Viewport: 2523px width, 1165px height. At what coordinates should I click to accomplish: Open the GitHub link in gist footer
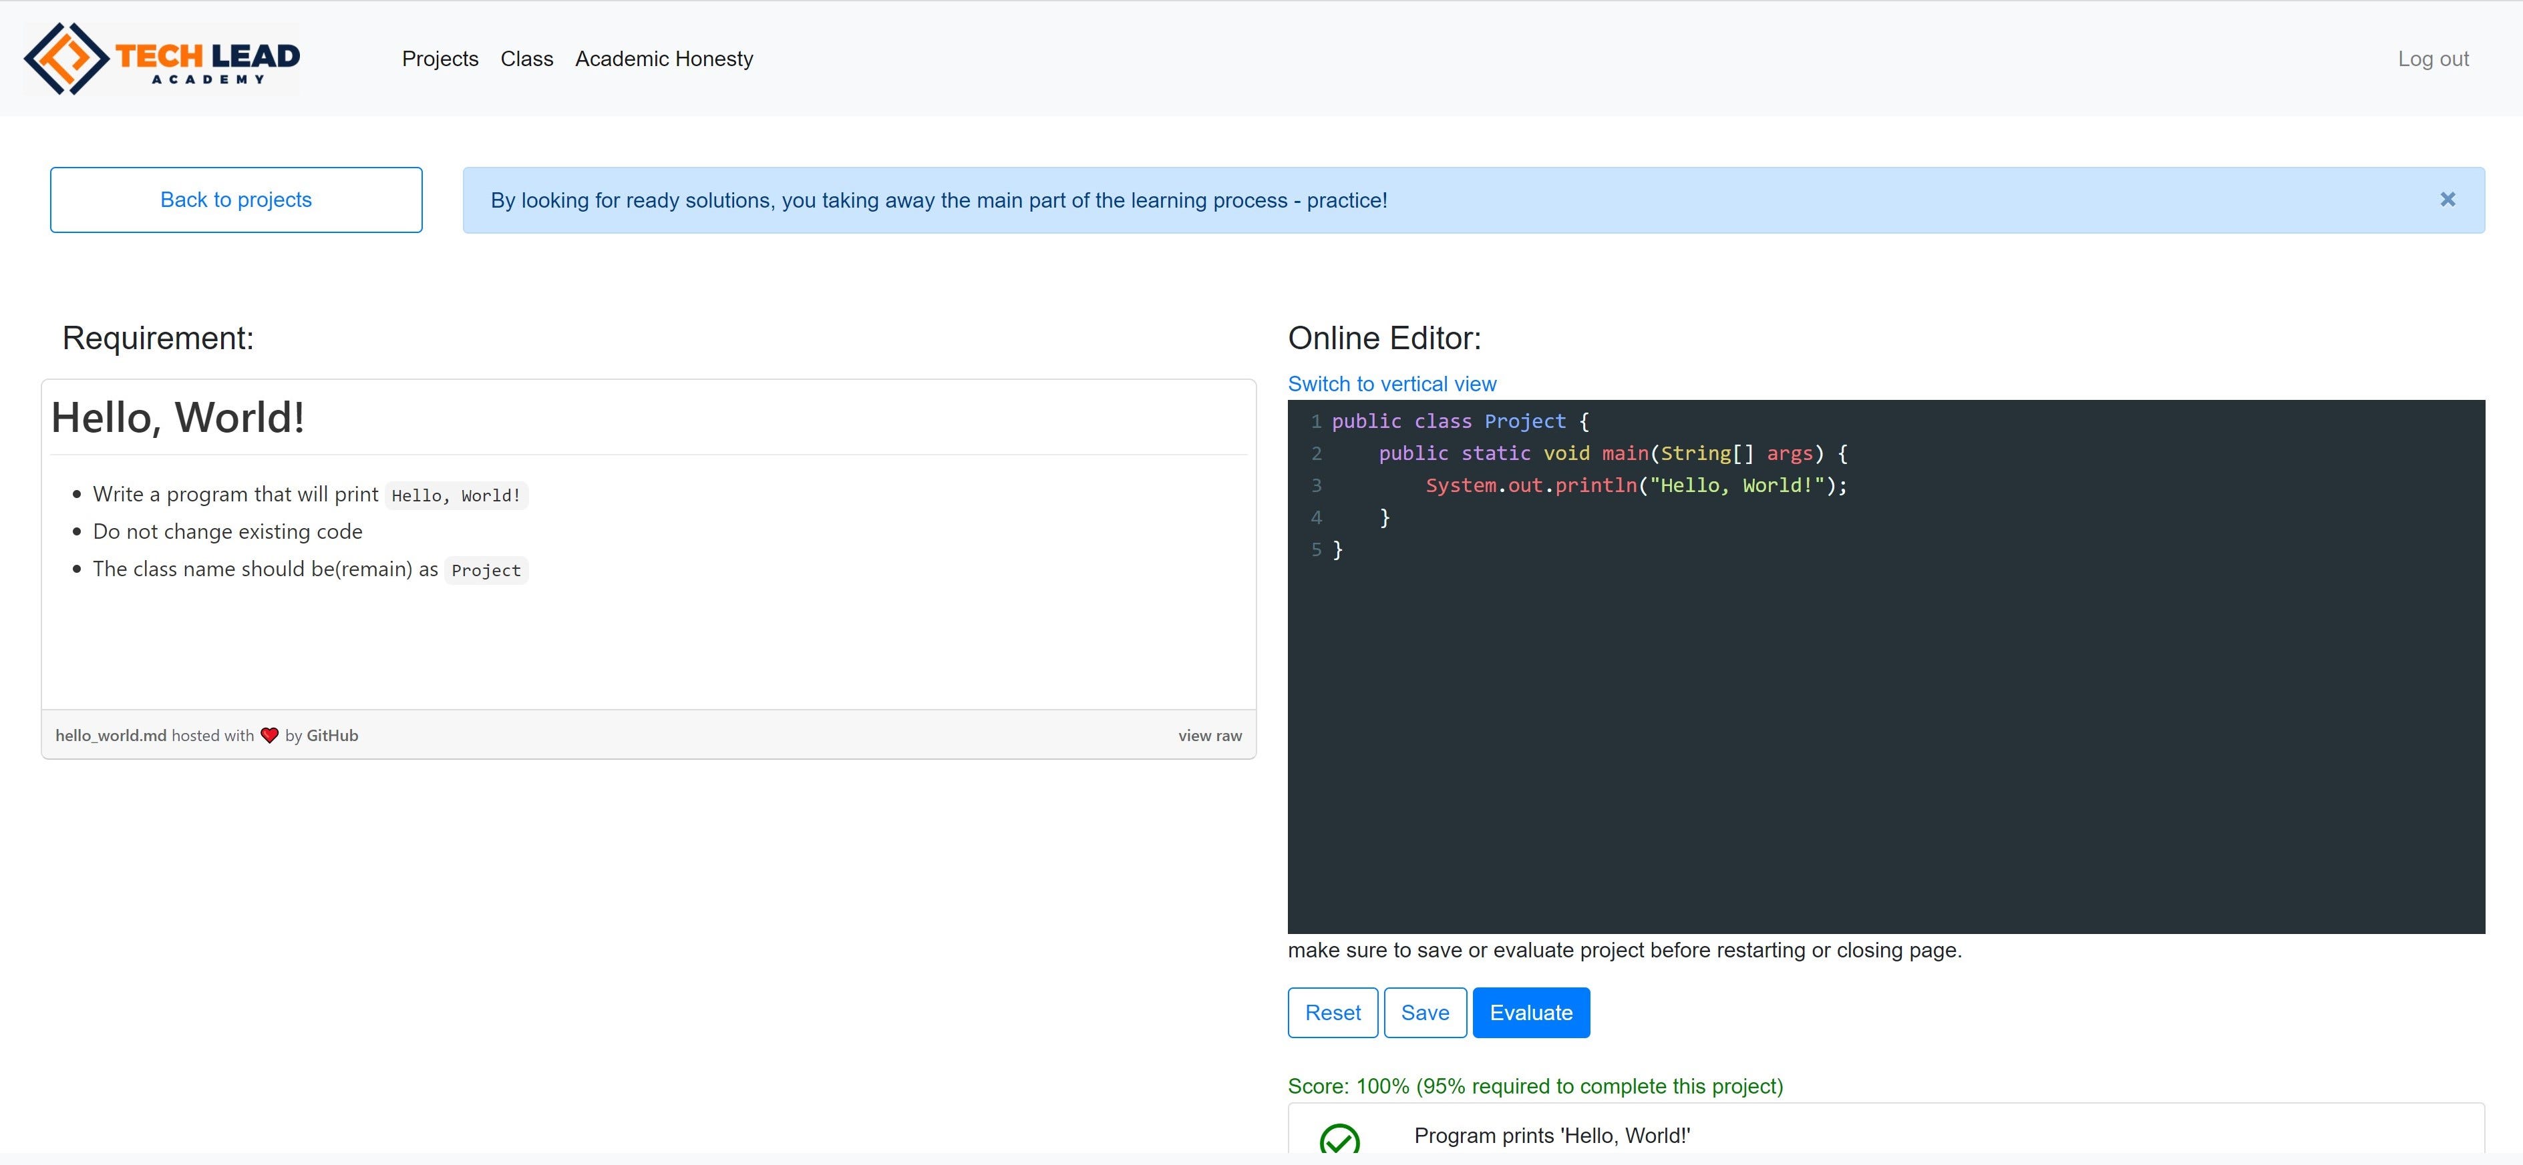click(x=332, y=735)
